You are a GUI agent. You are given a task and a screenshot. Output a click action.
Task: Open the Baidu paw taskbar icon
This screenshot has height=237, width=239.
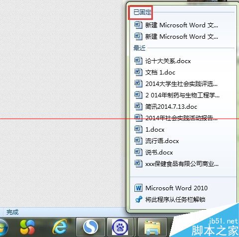[x=120, y=227]
